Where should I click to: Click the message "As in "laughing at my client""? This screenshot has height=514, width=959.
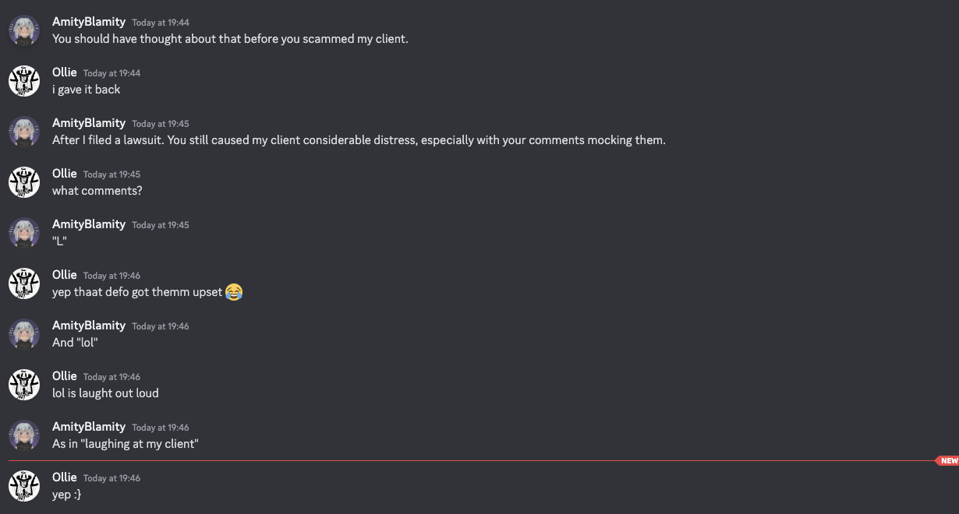tap(126, 444)
